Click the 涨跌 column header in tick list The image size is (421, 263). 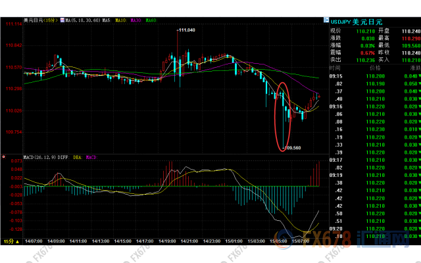(x=413, y=68)
